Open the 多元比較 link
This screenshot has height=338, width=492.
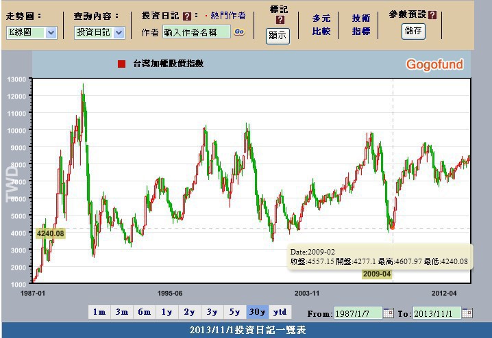tap(321, 25)
